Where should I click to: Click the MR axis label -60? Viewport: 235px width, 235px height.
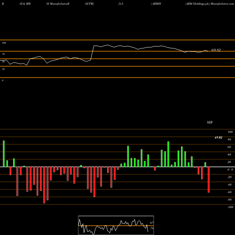point(230,192)
